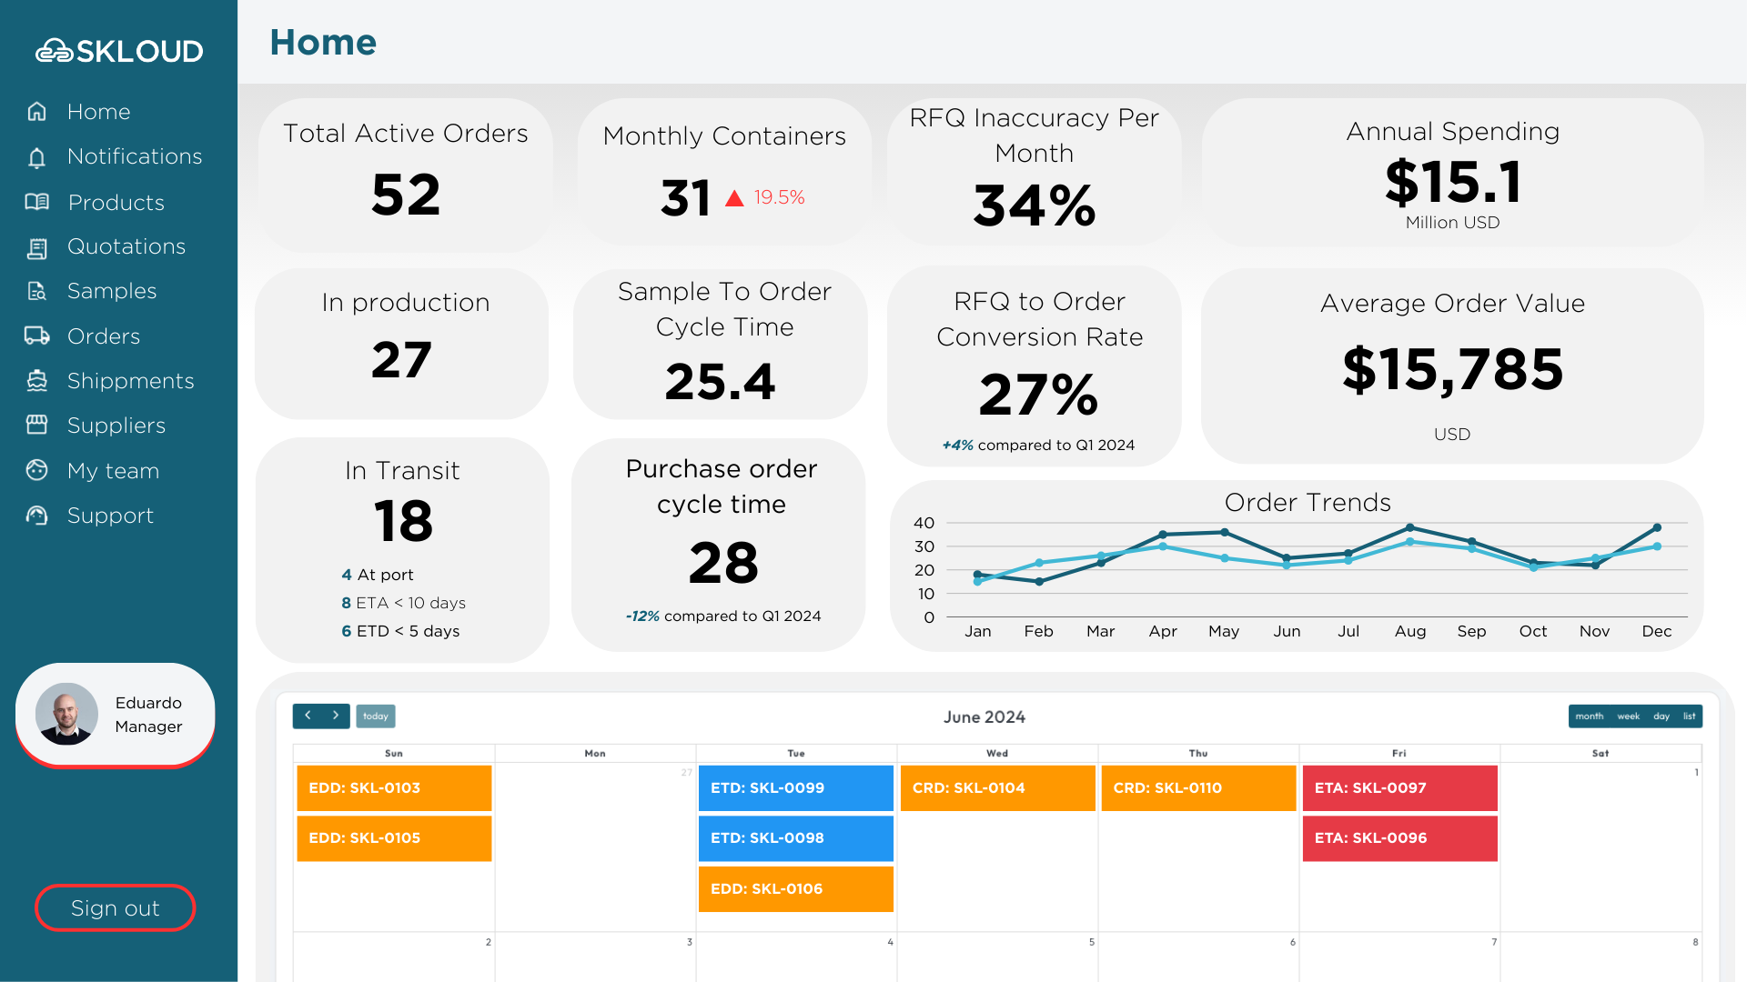Click the Products open-book icon
This screenshot has height=982, width=1747.
tap(36, 202)
